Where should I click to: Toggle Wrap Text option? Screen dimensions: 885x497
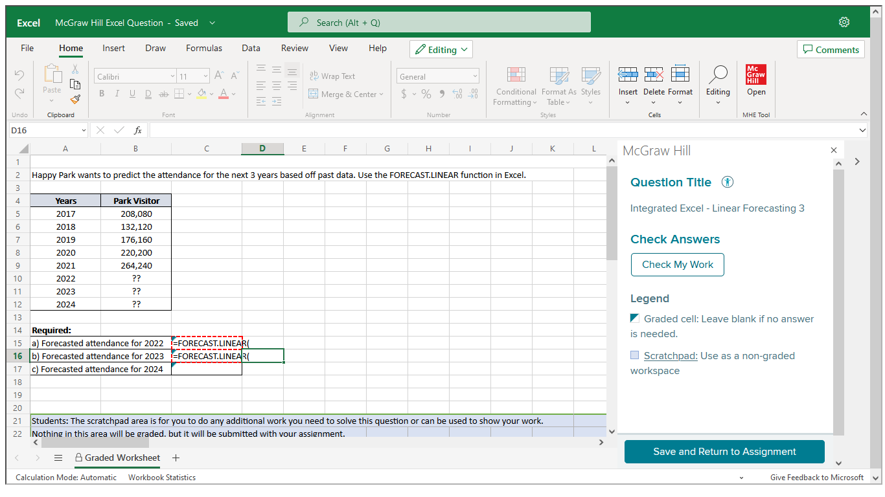[332, 76]
